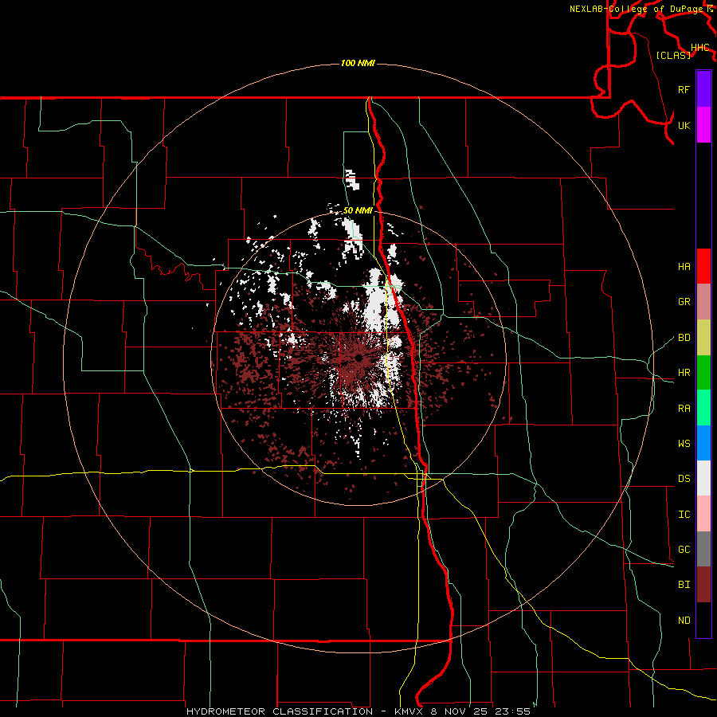
Task: Click the HR legend label
Action: click(x=684, y=373)
